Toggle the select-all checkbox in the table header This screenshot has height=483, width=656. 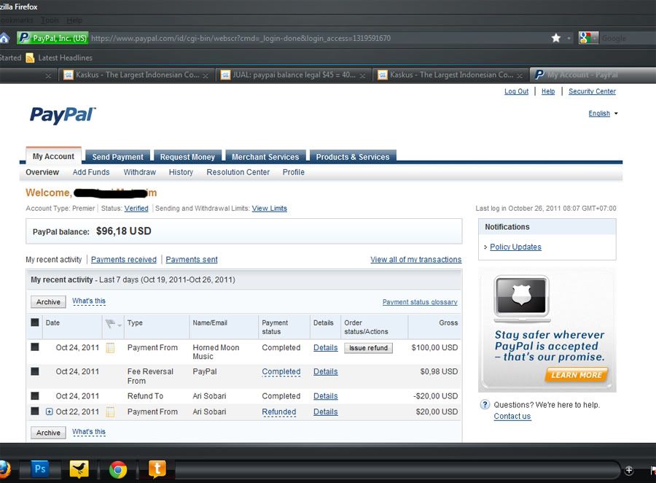click(35, 322)
